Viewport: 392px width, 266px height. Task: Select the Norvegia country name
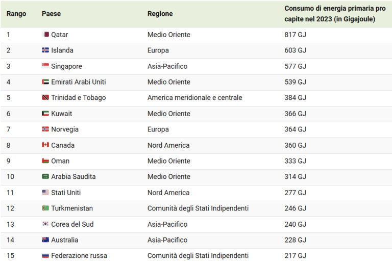65,129
